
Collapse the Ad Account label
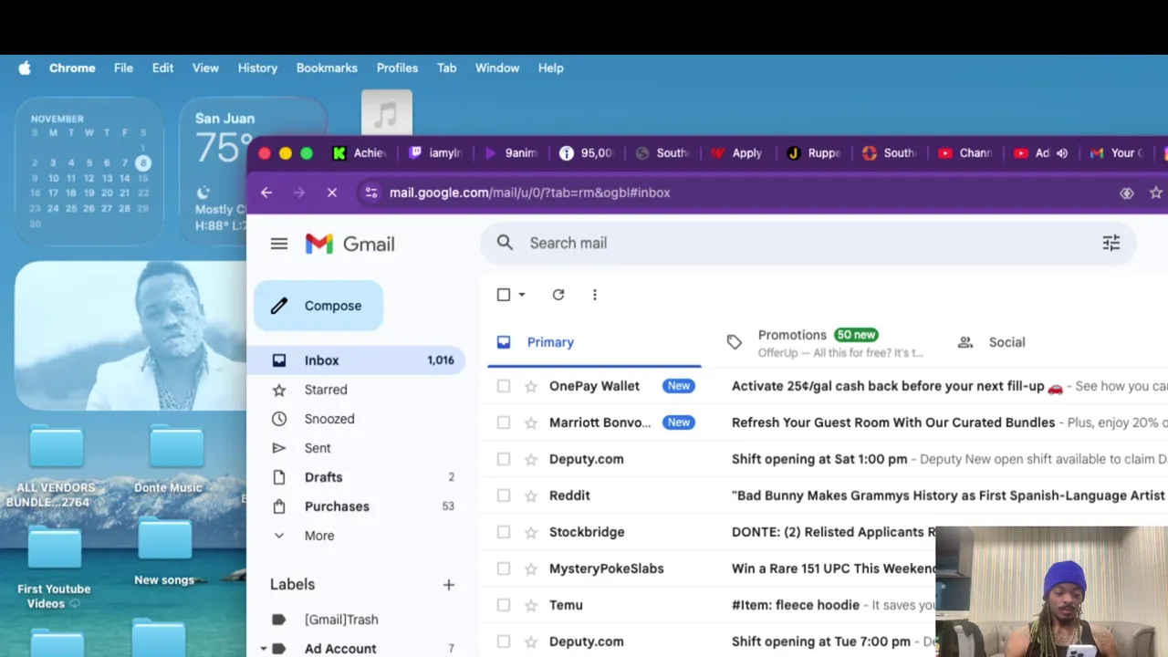click(264, 649)
